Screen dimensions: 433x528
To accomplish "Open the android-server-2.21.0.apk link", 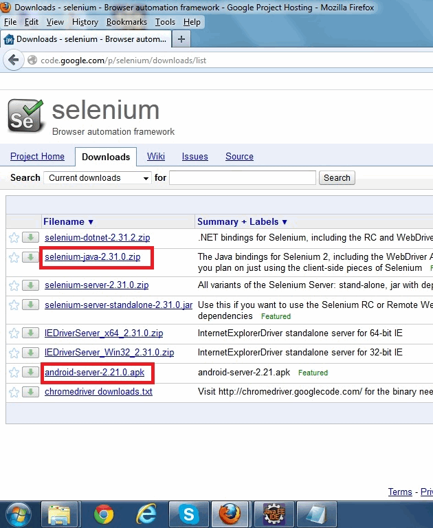I will 95,372.
